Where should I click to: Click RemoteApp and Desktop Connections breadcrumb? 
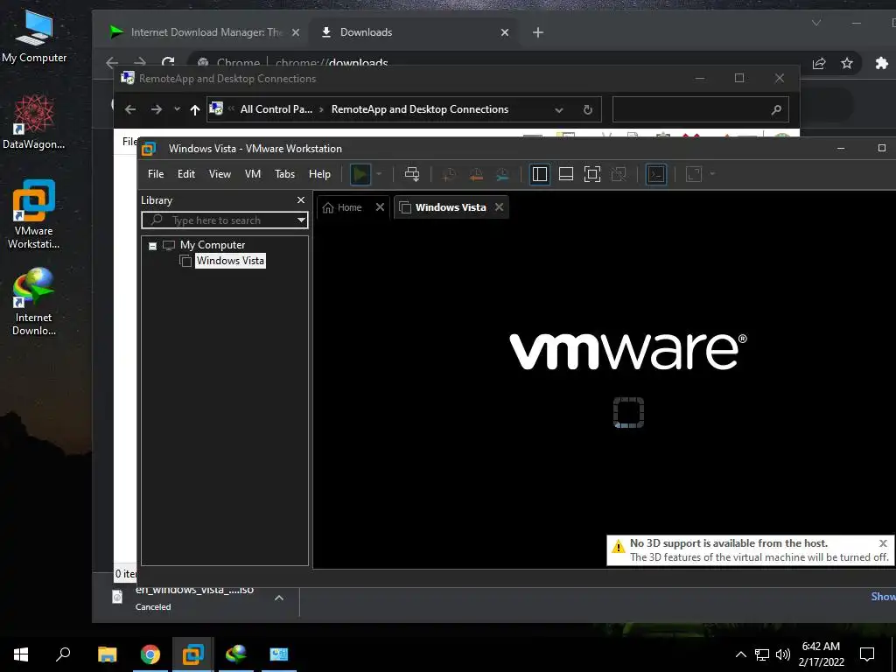click(x=420, y=109)
